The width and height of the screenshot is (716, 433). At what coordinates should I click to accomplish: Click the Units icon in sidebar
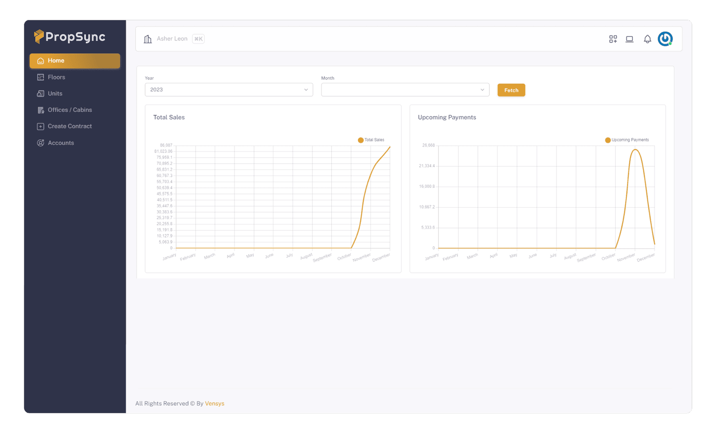(41, 93)
